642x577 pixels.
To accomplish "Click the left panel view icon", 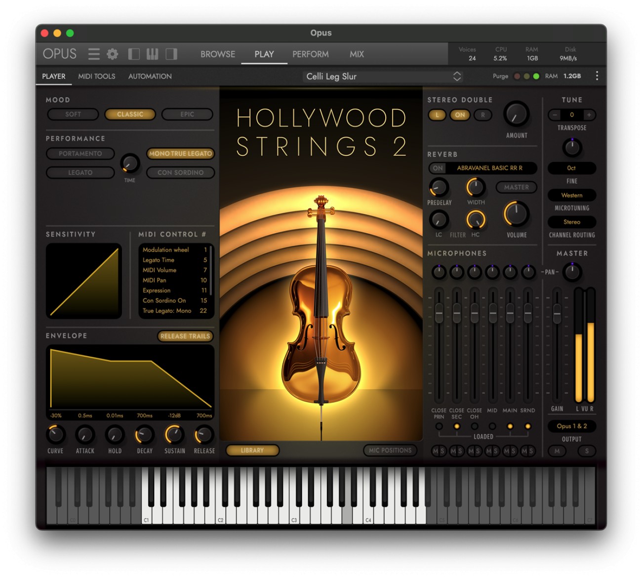I will [x=133, y=54].
